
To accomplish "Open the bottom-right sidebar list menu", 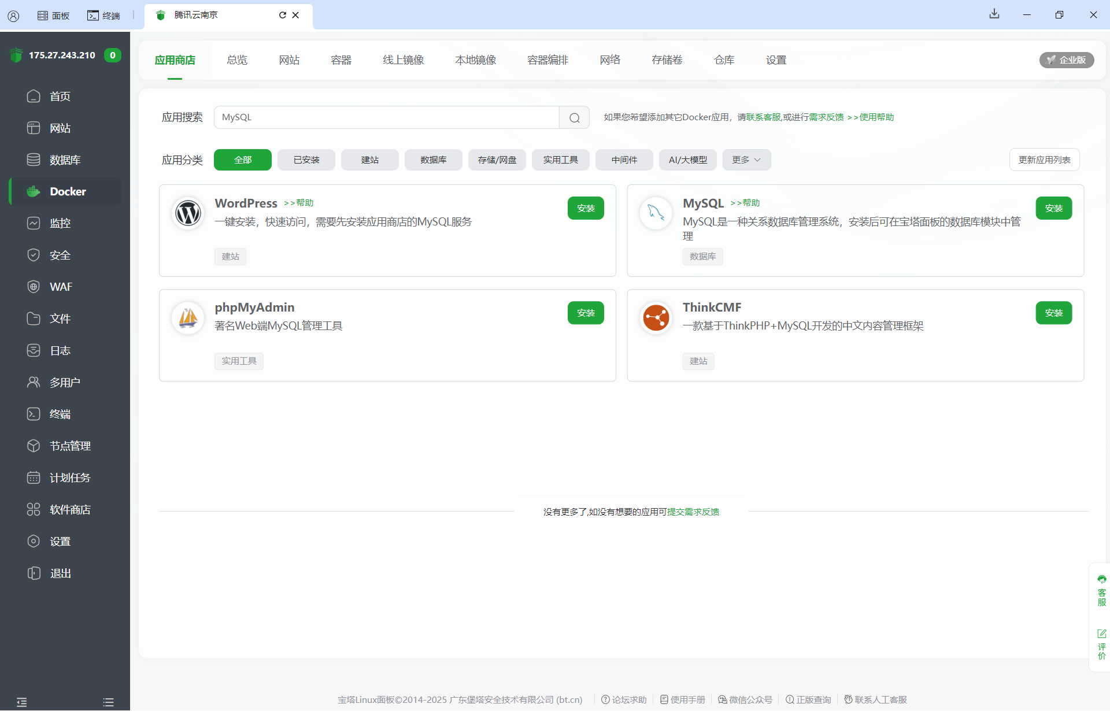I will tap(108, 702).
